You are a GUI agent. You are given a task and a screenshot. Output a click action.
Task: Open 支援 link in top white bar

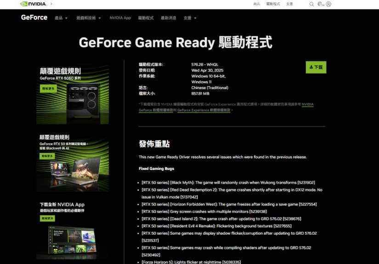pos(289,4)
